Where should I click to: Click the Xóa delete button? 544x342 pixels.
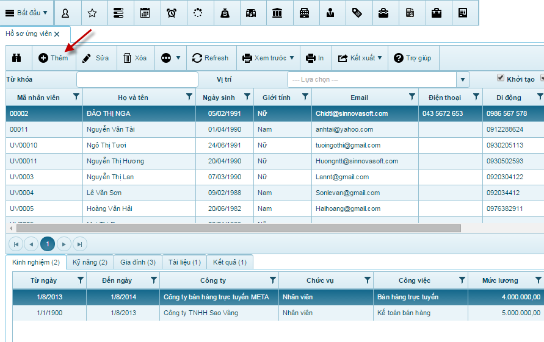click(x=135, y=58)
